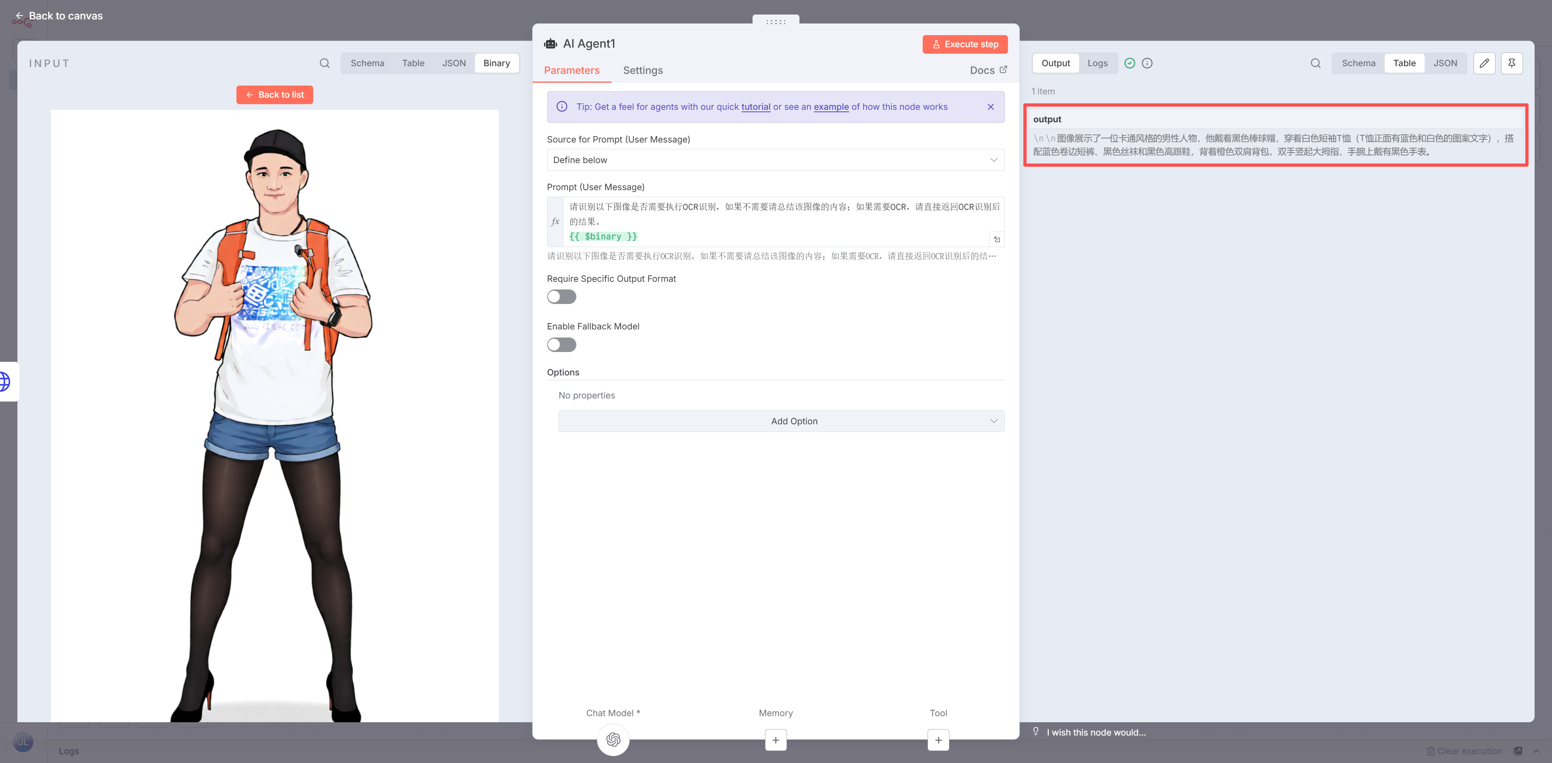Open the tutorial link in tip

pyautogui.click(x=755, y=107)
